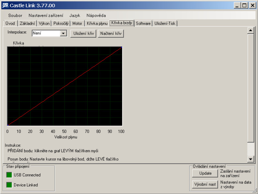Click the scrollbar down arrow
The image size is (258, 194).
[251, 159]
